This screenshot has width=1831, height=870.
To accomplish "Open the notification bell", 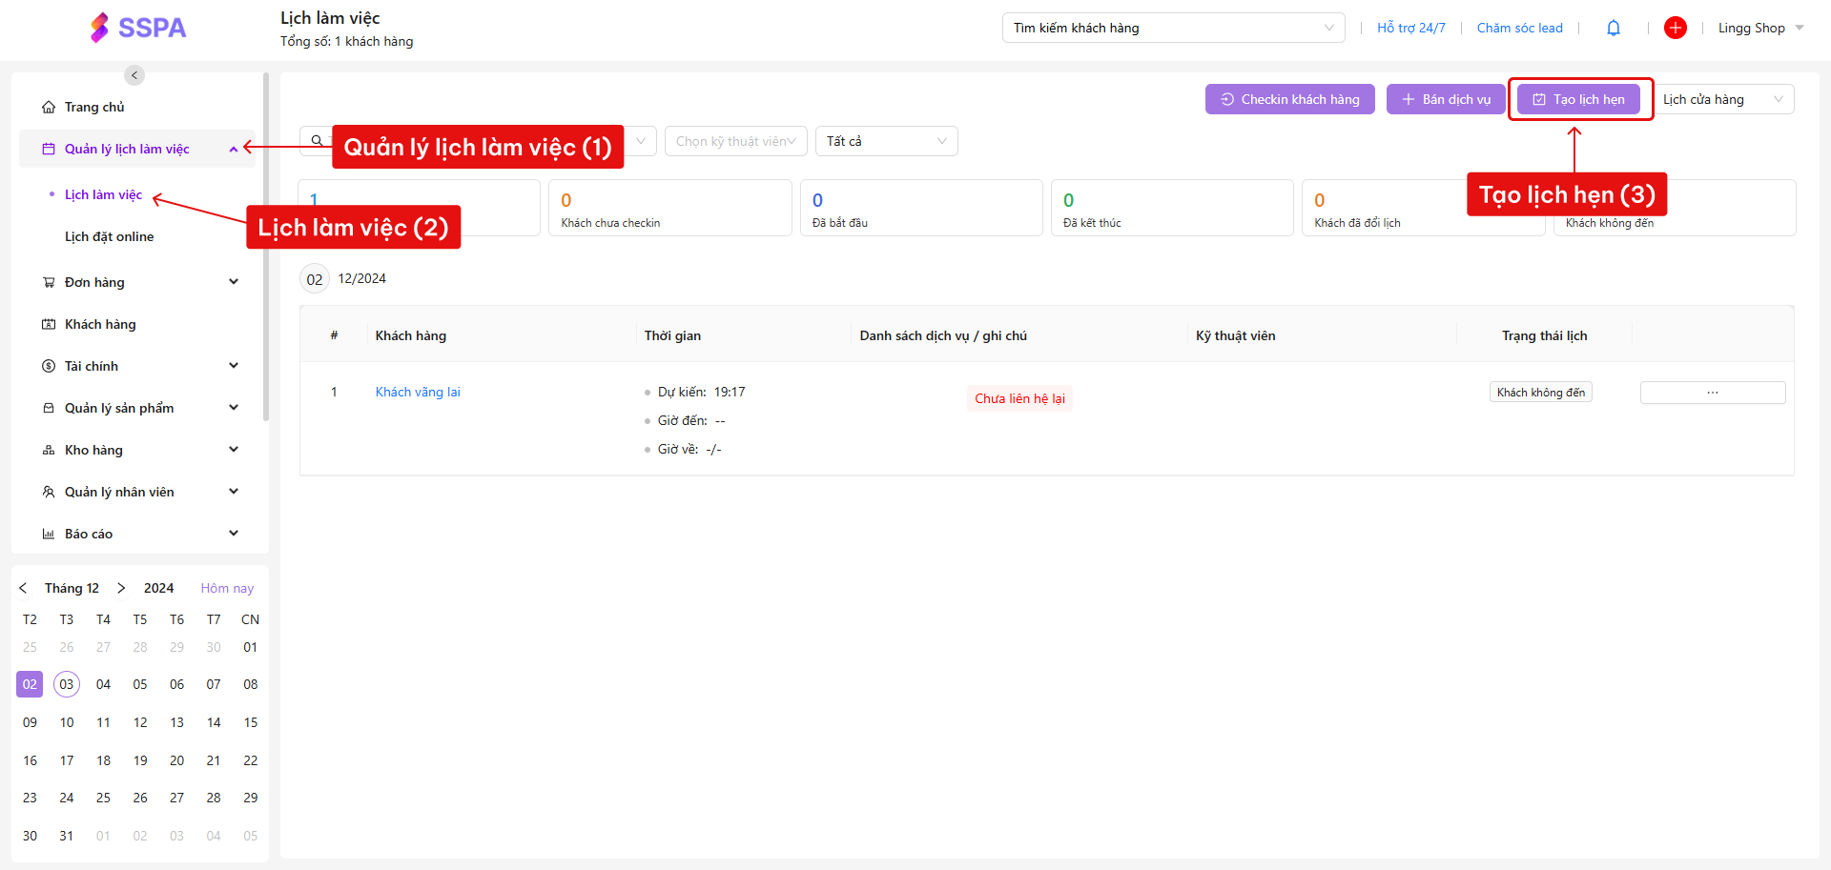I will pos(1614,28).
